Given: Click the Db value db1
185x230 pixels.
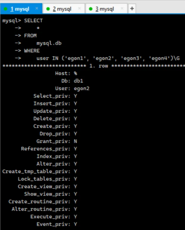Looking at the screenshot, I should point(78,81).
